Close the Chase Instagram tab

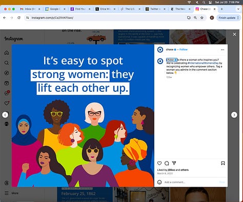click(x=214, y=9)
